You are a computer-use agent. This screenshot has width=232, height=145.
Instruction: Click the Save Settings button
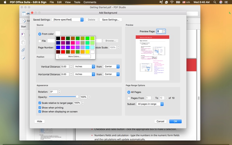111,20
